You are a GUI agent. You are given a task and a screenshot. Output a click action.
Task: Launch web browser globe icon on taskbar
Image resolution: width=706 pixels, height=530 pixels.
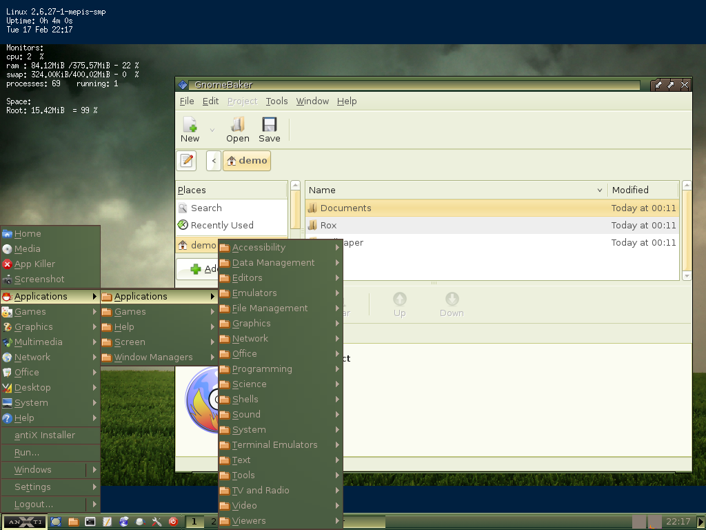[124, 522]
